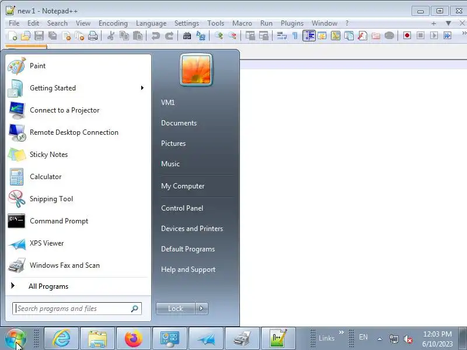Toggle Show All Characters pilcrow icon
467x350 pixels.
coord(295,36)
